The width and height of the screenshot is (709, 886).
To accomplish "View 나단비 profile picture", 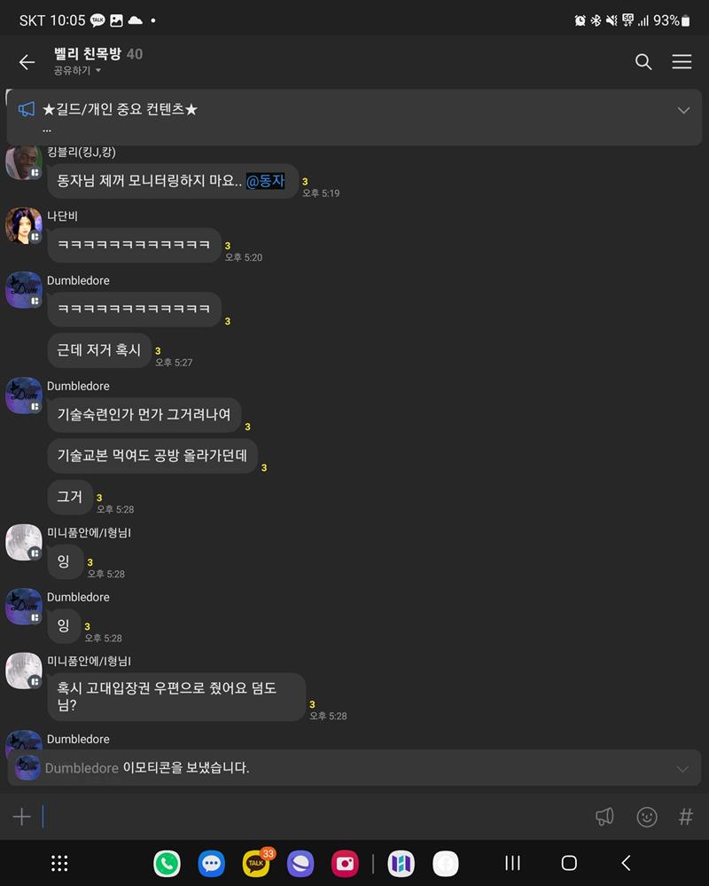I will [24, 225].
